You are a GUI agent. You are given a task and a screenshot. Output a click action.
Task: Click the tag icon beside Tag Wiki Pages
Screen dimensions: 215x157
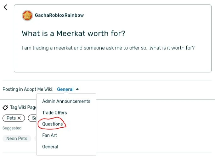pyautogui.click(x=5, y=108)
